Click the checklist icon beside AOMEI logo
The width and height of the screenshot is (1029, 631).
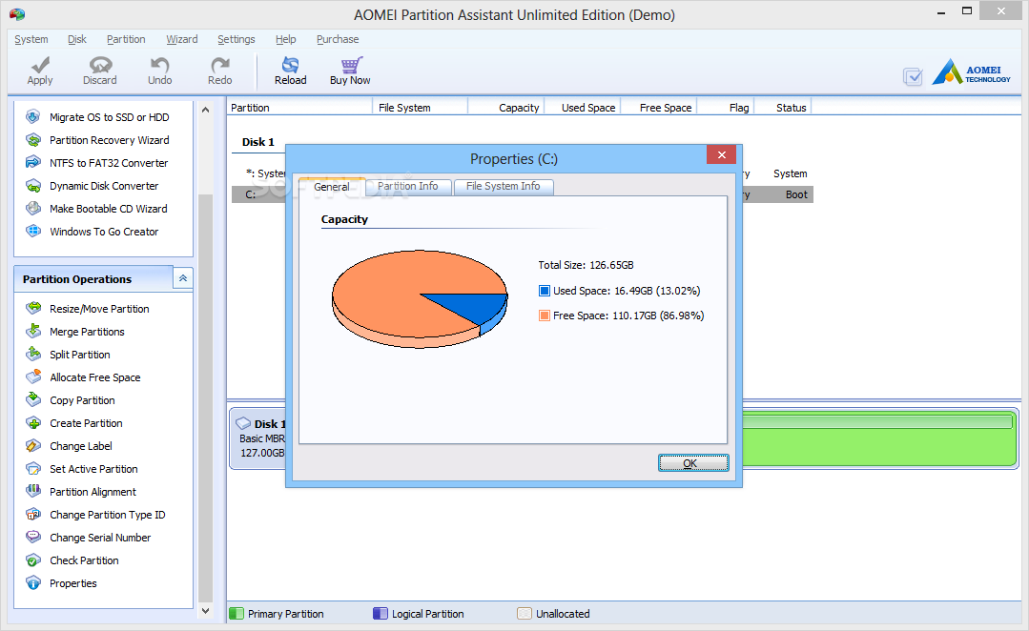point(913,77)
